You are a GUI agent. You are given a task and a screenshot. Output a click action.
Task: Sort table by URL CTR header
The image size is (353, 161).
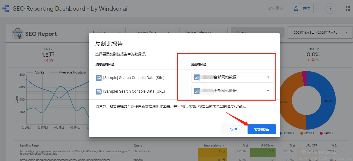(311, 145)
